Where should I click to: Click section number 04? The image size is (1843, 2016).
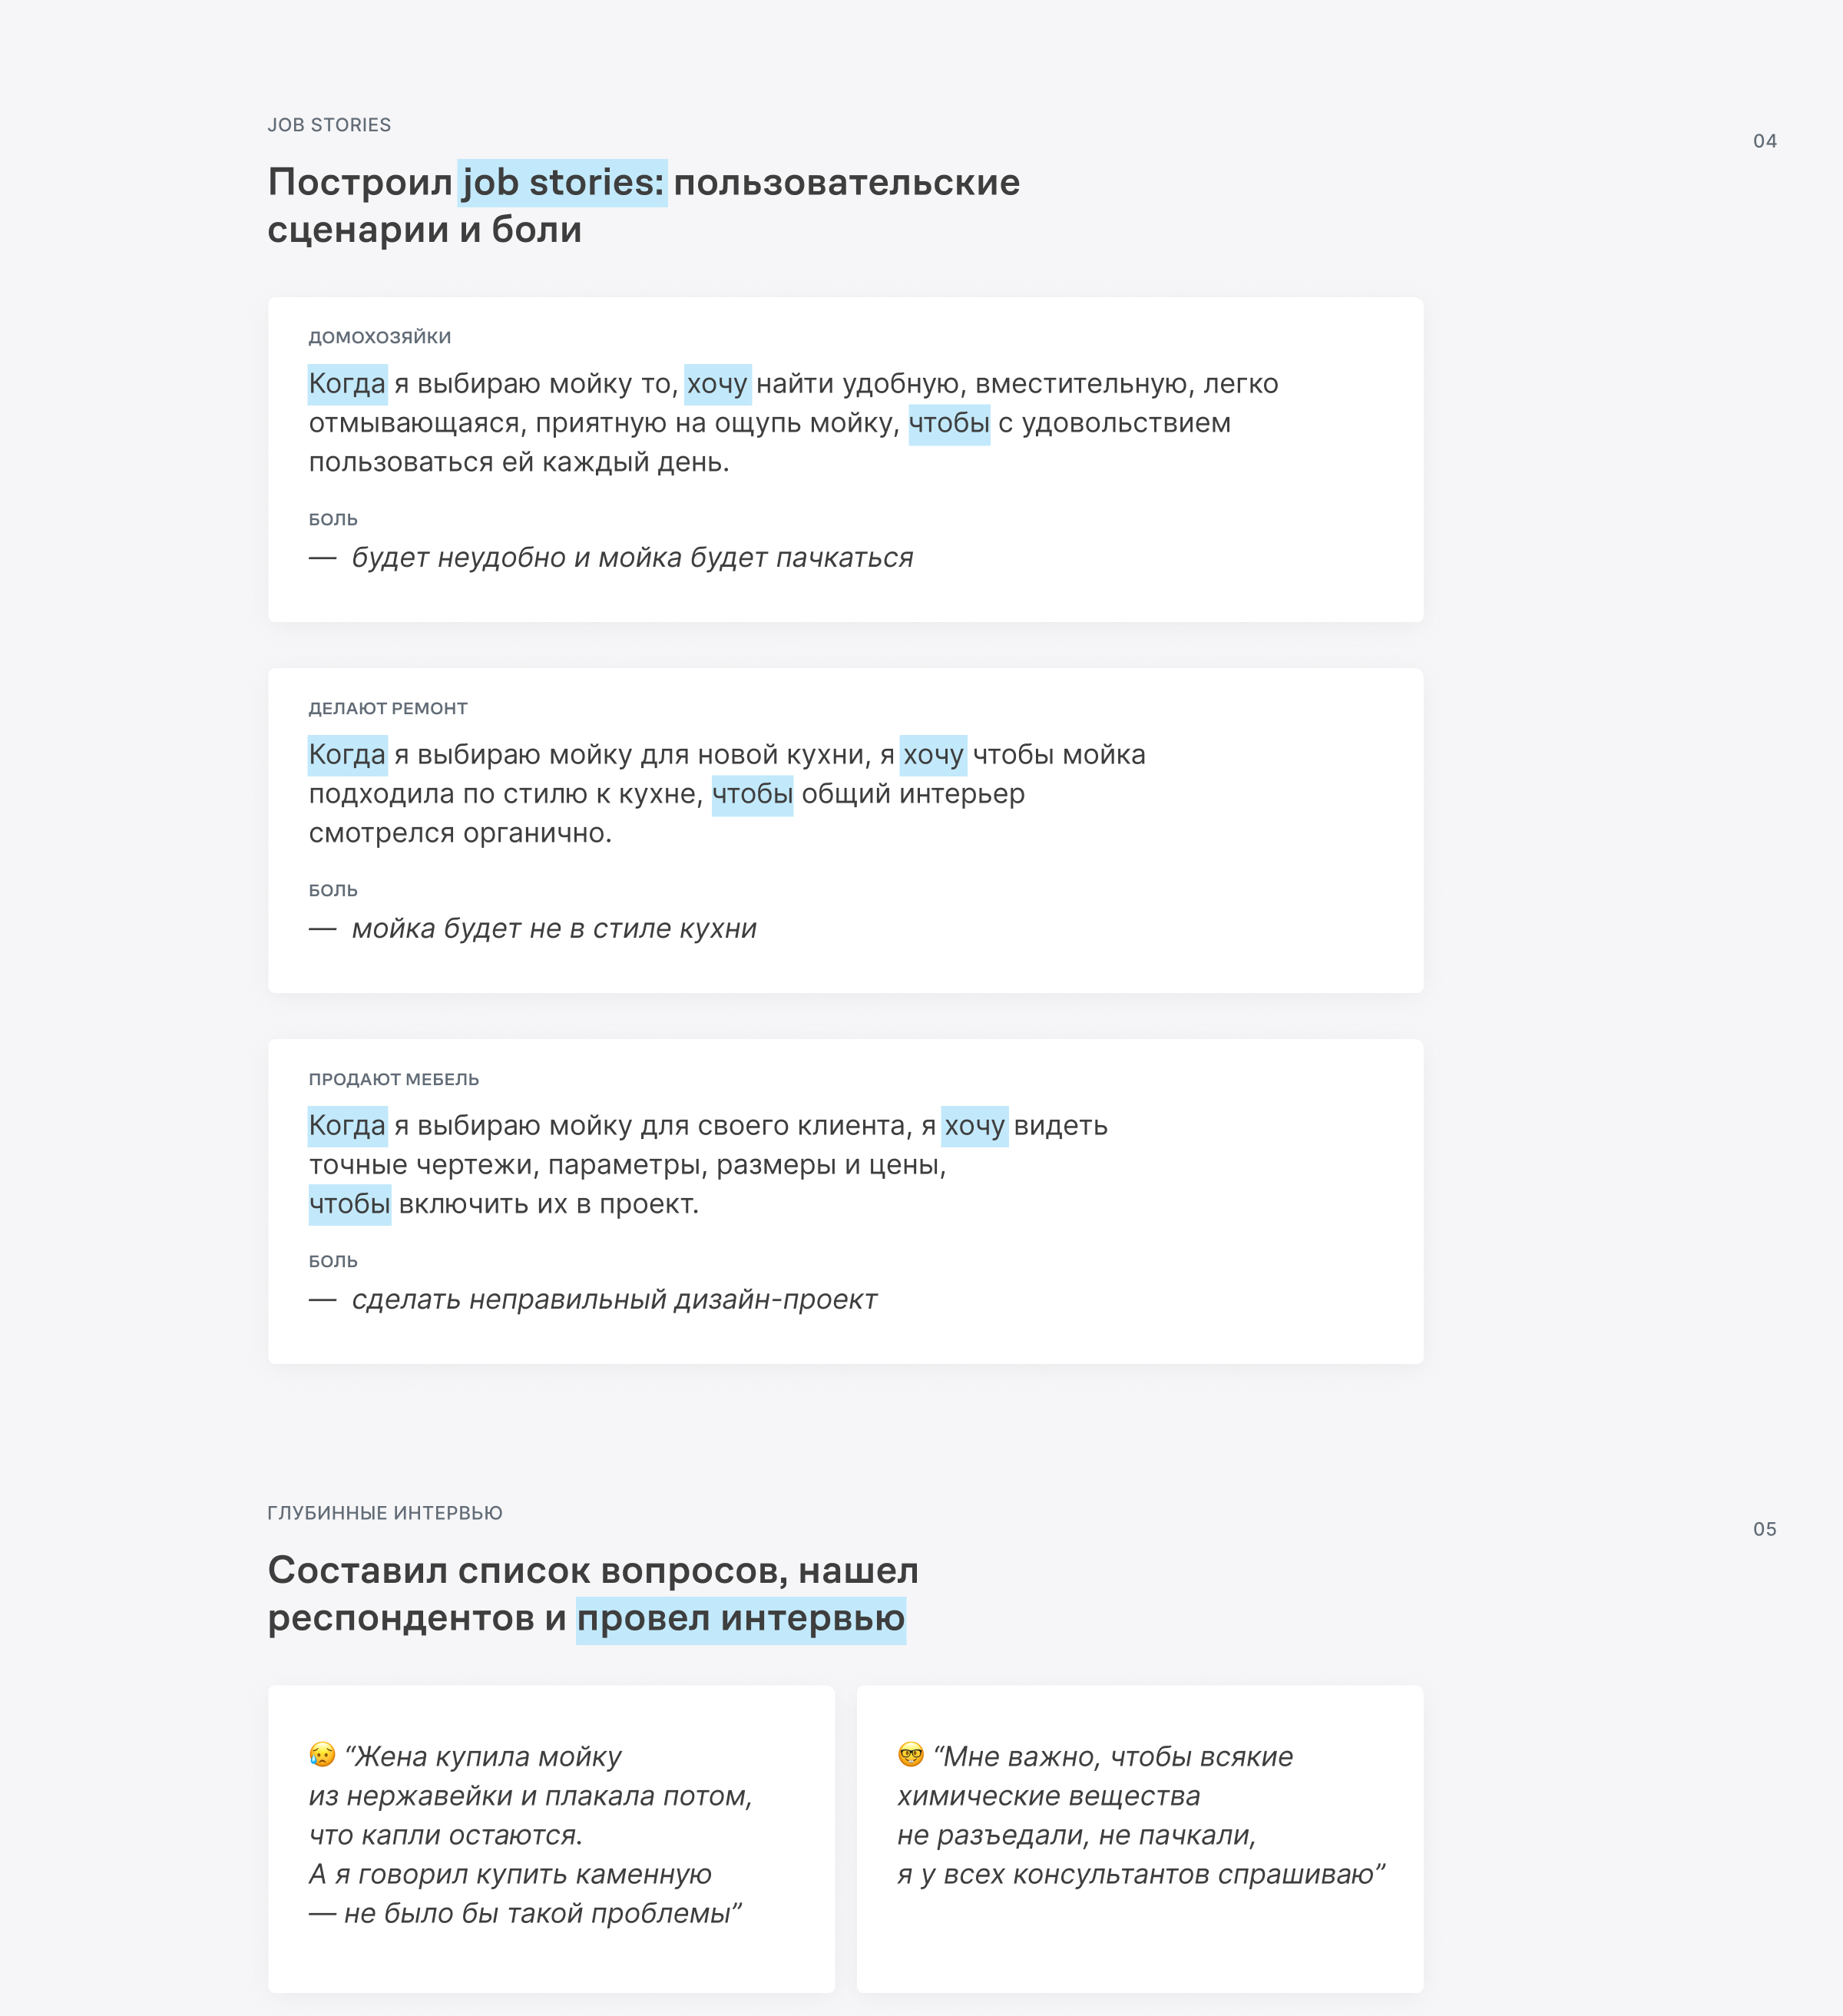[1764, 141]
